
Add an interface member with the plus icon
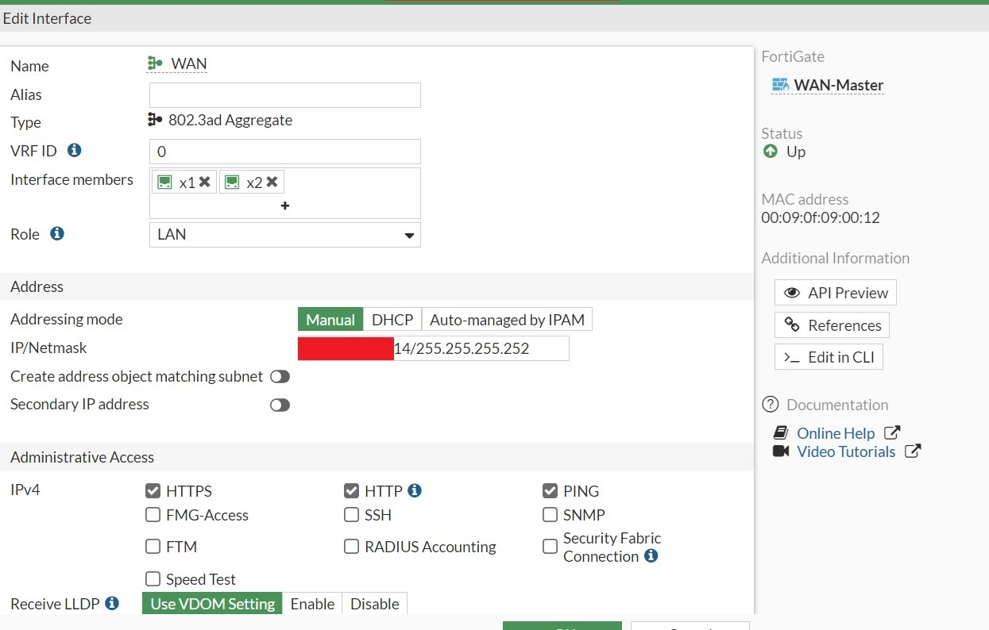(285, 206)
